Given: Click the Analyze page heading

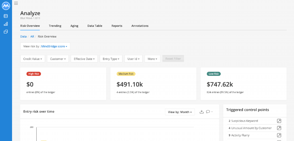Looking at the screenshot, I should (x=30, y=13).
